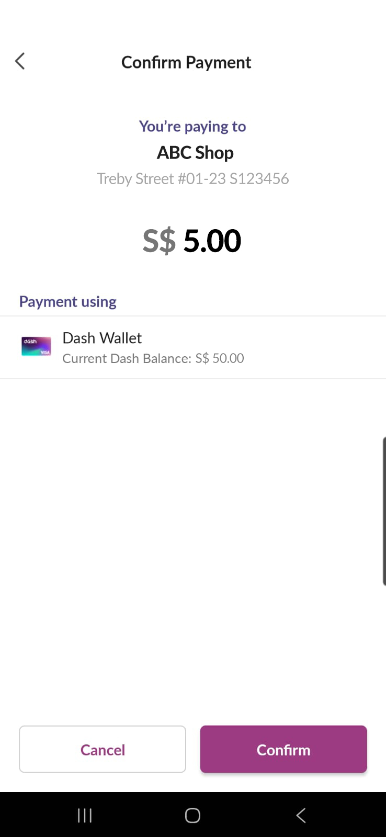Image resolution: width=386 pixels, height=837 pixels.
Task: Select the Dash Wallet payment row
Action: coord(193,347)
